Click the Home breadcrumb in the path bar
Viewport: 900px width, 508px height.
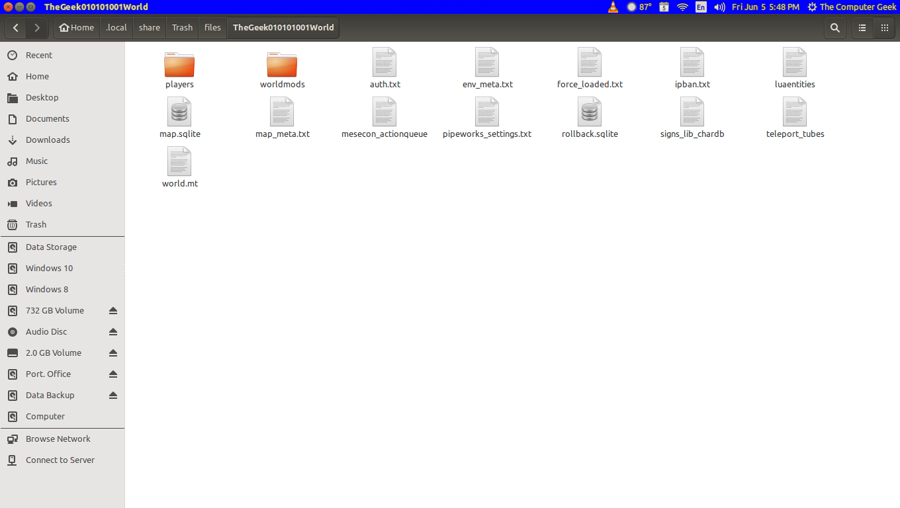pos(77,28)
